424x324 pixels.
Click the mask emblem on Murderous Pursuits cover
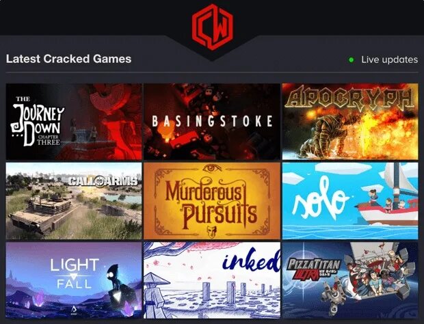point(212,231)
